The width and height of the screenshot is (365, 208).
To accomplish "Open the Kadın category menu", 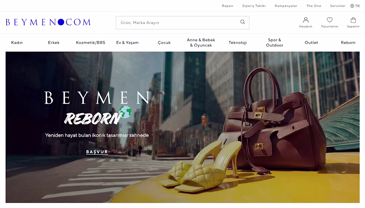I will coord(17,42).
